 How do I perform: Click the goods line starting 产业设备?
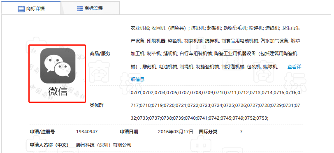coord(216,41)
